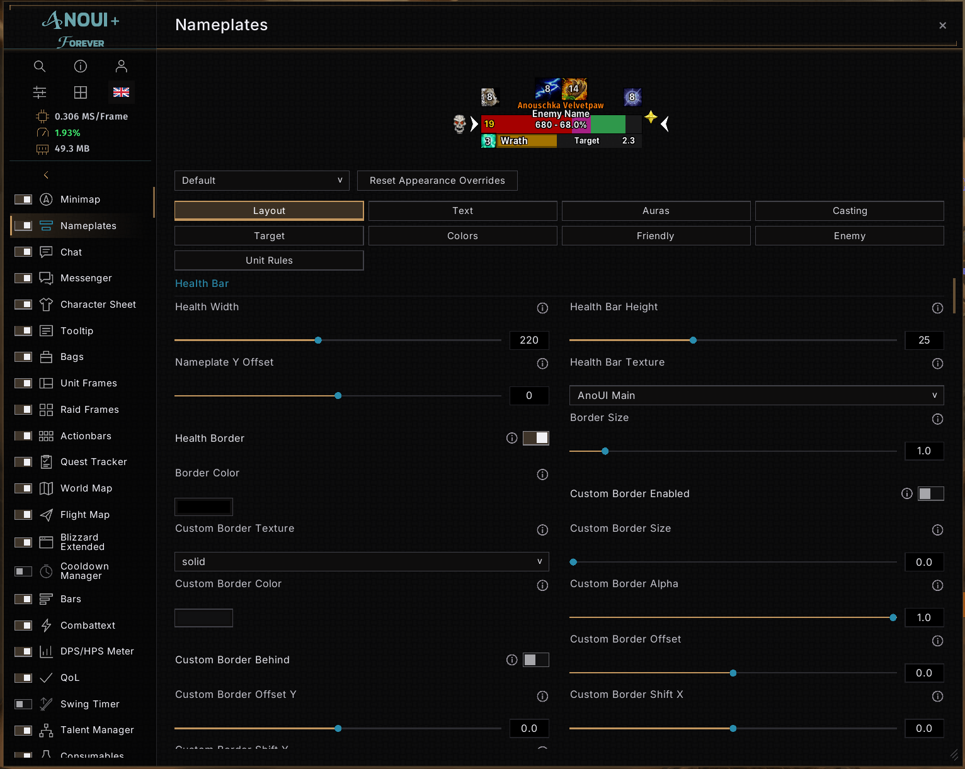Select the UK flag language icon
The height and width of the screenshot is (769, 965).
tap(122, 93)
